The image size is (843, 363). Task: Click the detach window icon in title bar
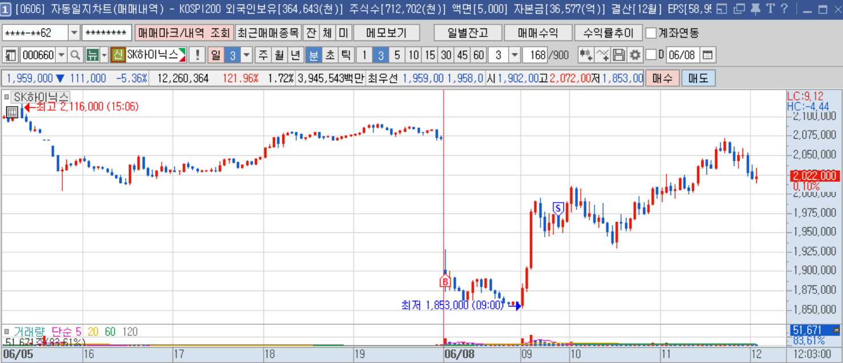[740, 9]
